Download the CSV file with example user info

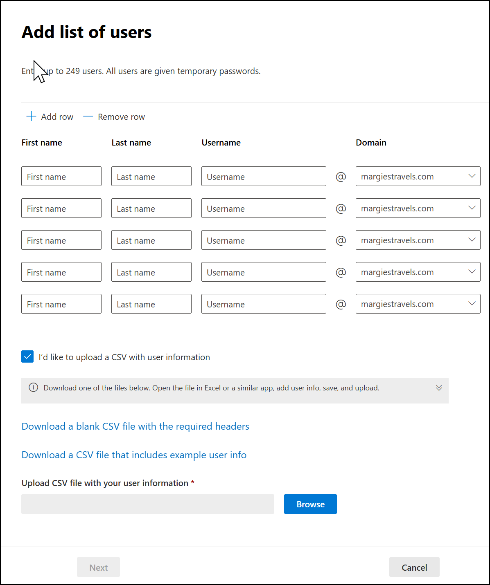(134, 455)
